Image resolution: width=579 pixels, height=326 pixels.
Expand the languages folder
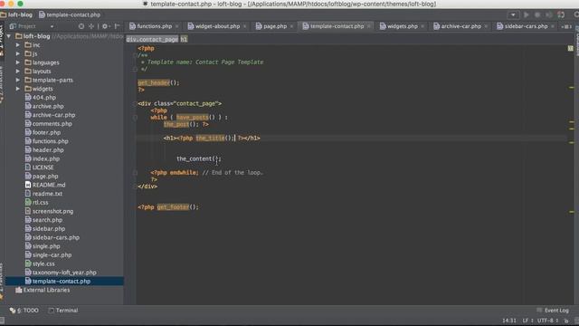pyautogui.click(x=18, y=62)
